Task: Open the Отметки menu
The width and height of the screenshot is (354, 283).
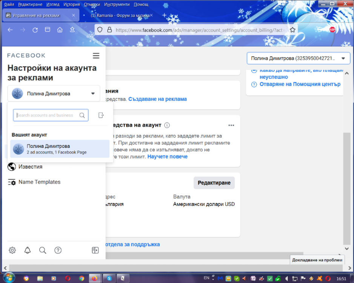Action: click(x=92, y=4)
